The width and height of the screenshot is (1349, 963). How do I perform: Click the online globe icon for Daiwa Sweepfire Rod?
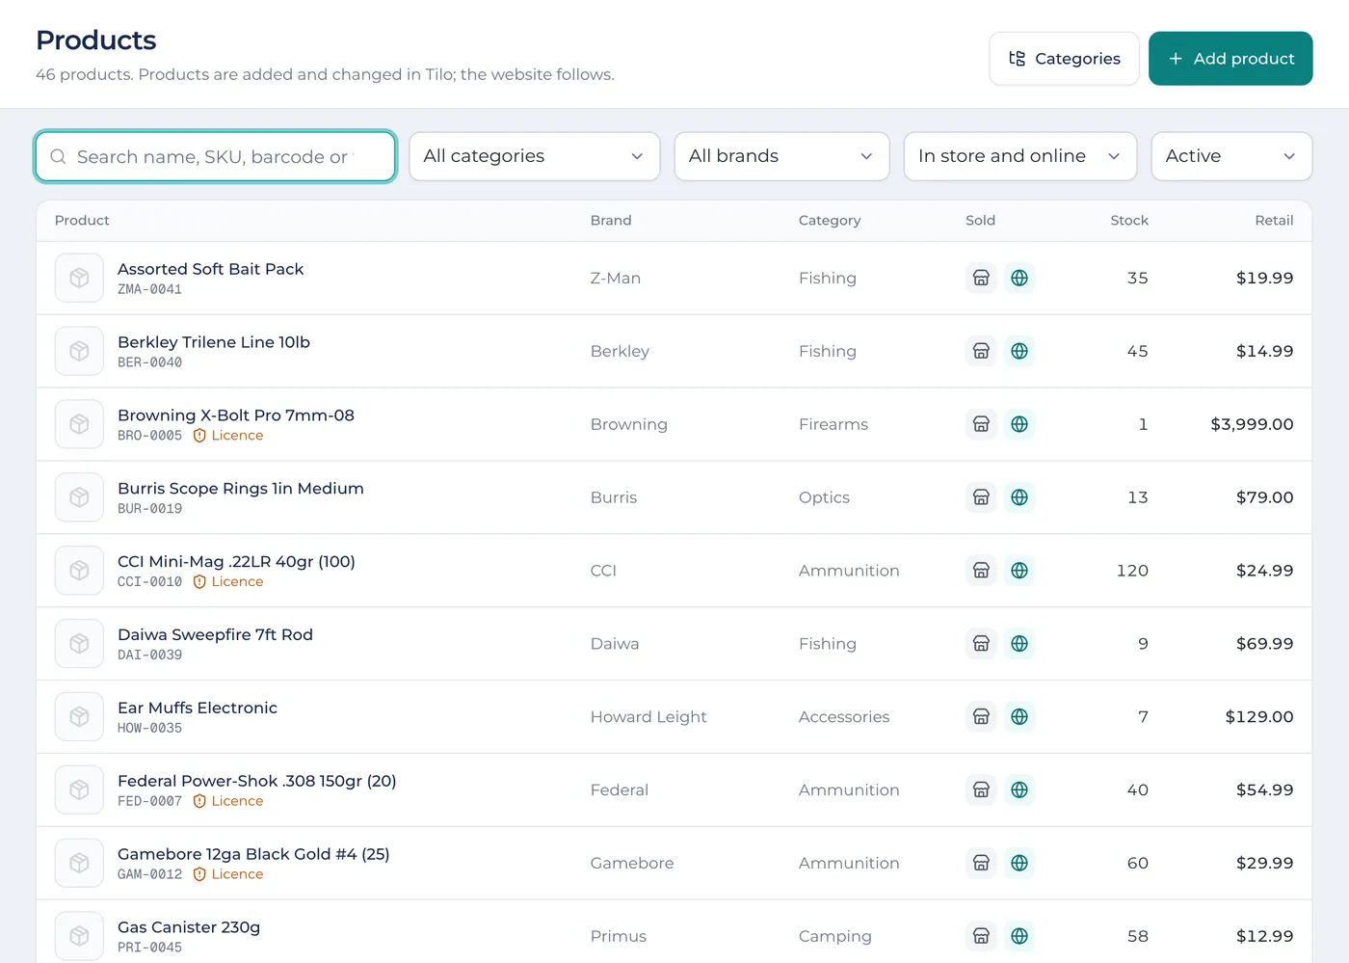tap(1019, 644)
